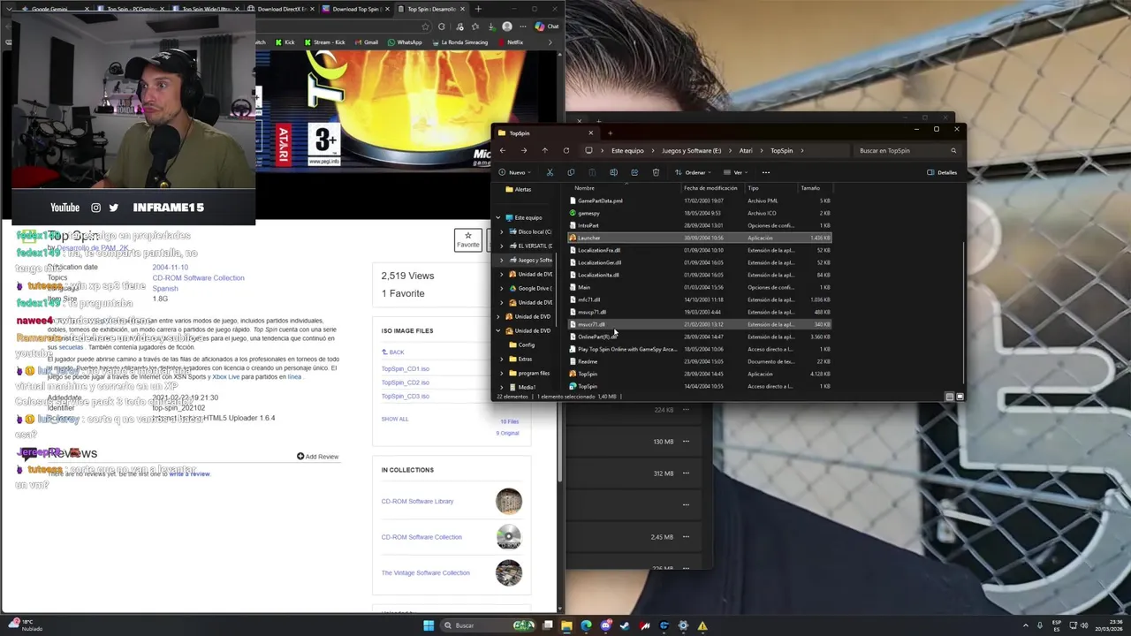Go forward in File Explorer navigation

pos(523,150)
